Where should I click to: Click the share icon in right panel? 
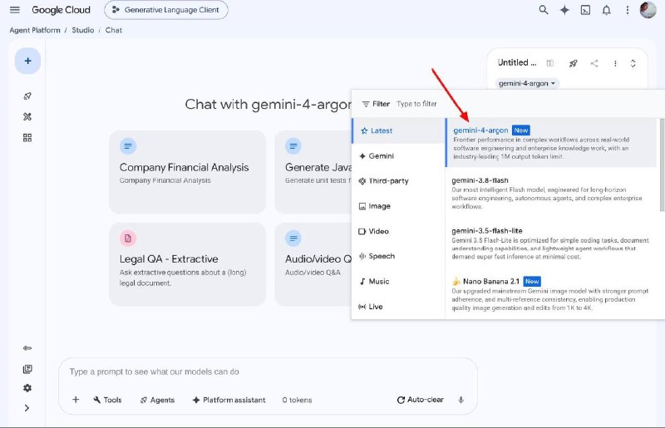[594, 63]
